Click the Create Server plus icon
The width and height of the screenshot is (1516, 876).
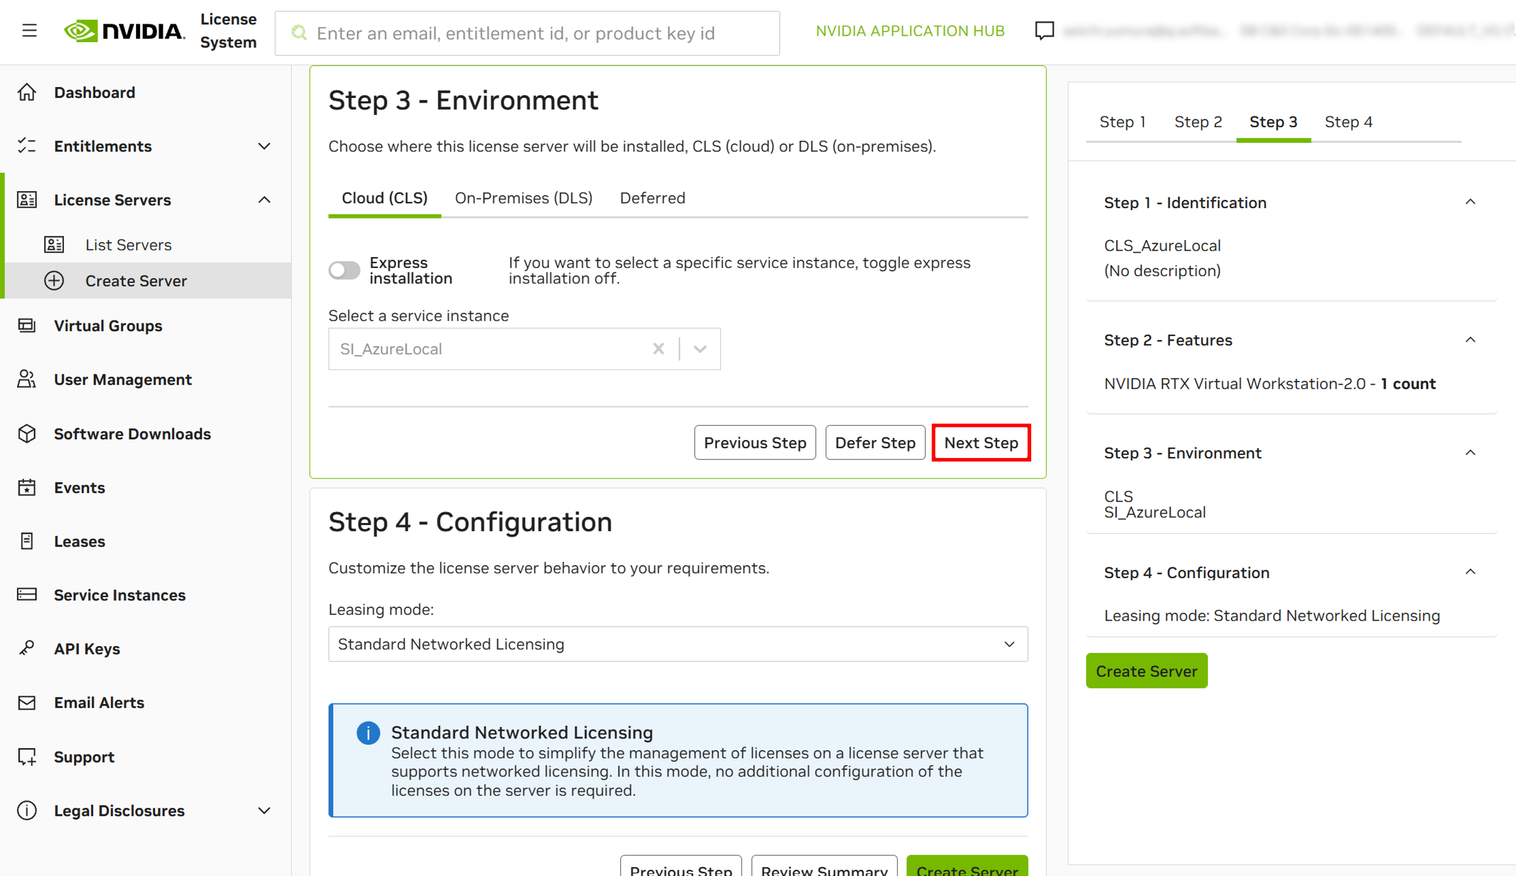tap(54, 281)
